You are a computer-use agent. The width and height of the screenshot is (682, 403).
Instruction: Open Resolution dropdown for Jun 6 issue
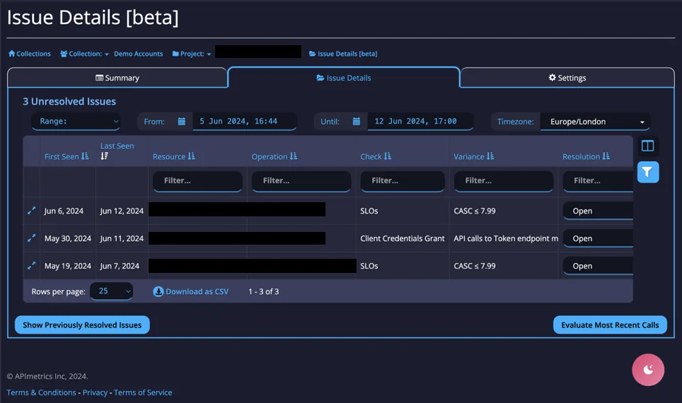coord(598,211)
